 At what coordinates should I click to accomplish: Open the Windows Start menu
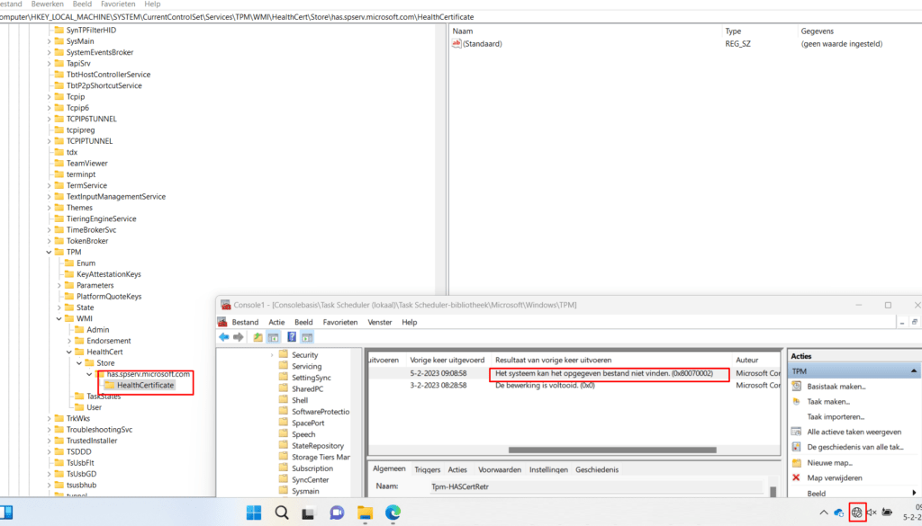tap(254, 513)
